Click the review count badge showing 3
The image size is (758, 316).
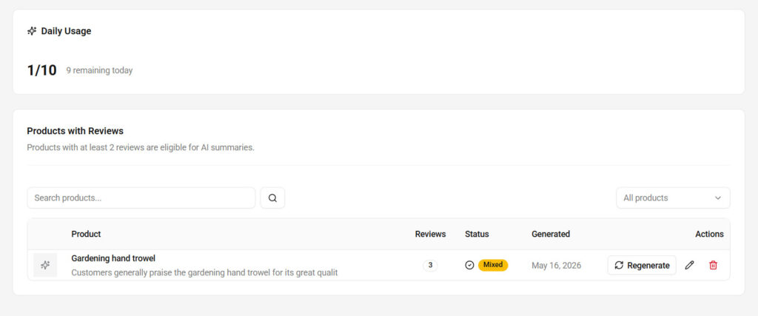pyautogui.click(x=430, y=265)
